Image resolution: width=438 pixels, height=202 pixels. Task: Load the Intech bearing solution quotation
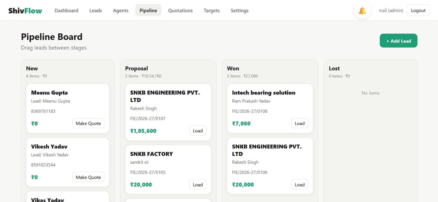pyautogui.click(x=299, y=123)
